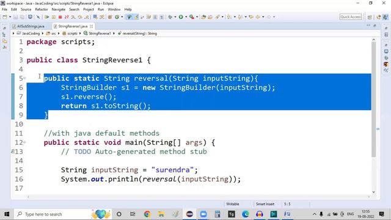Click the editor vertical scrollbar
The image size is (391, 220).
tap(373, 99)
